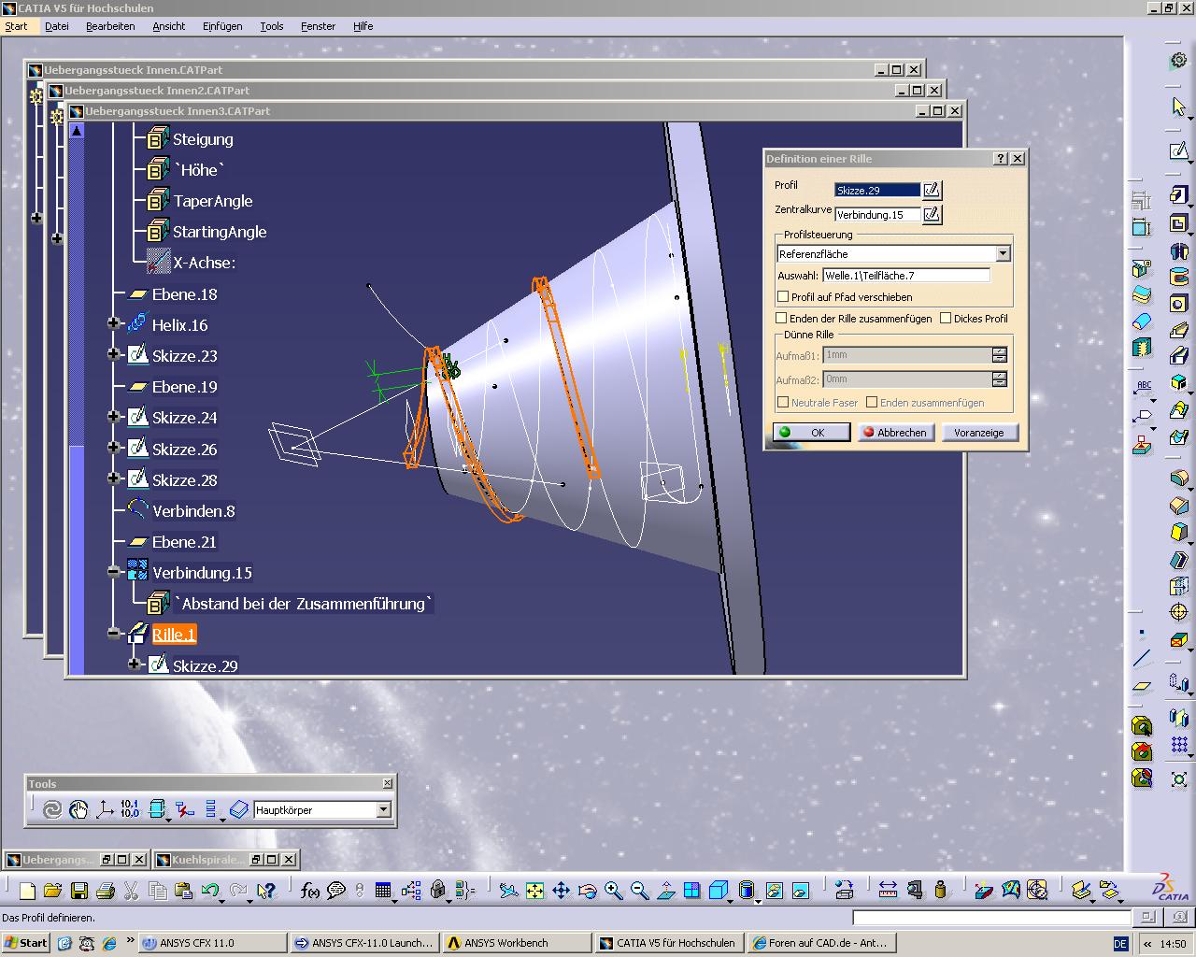
Task: Expand the Skizze.29 tree node
Action: 135,664
